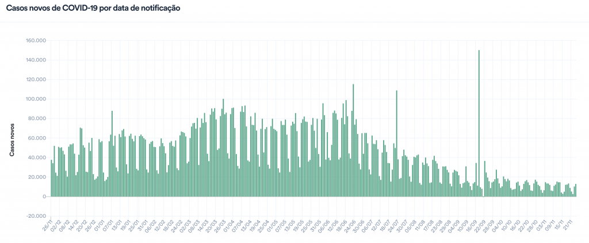Click the 120.000 y-axis tick label
The height and width of the screenshot is (243, 589).
36,80
